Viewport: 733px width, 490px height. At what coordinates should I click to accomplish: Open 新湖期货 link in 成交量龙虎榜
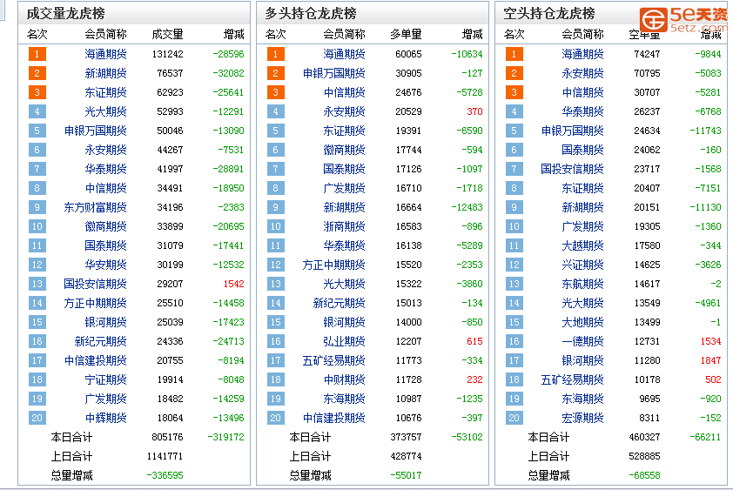tap(105, 73)
